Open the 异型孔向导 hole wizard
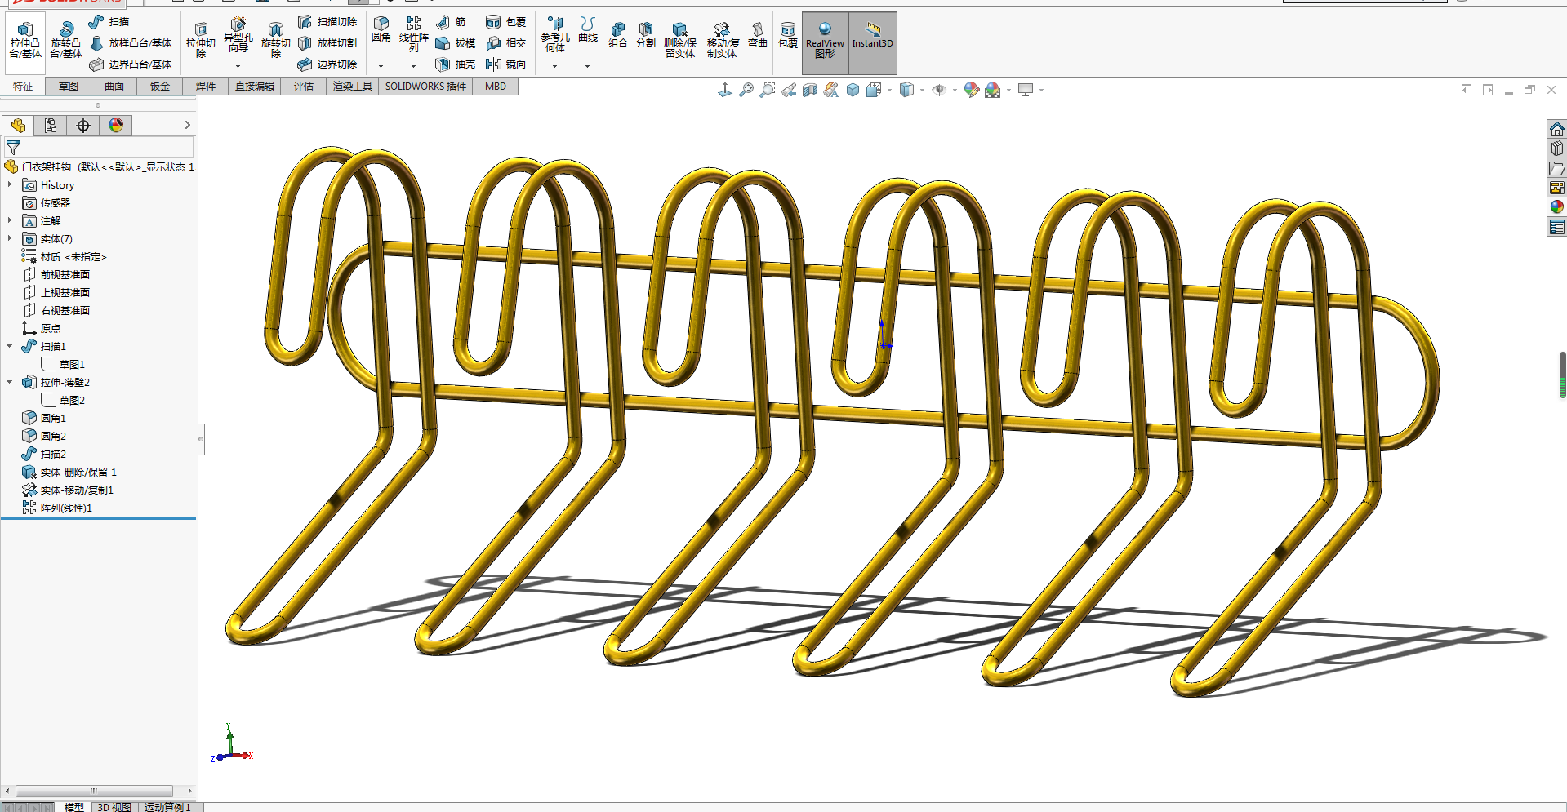The image size is (1567, 812). pos(238,36)
